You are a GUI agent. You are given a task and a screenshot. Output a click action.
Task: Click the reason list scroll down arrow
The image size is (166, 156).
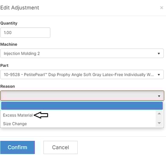click(159, 123)
